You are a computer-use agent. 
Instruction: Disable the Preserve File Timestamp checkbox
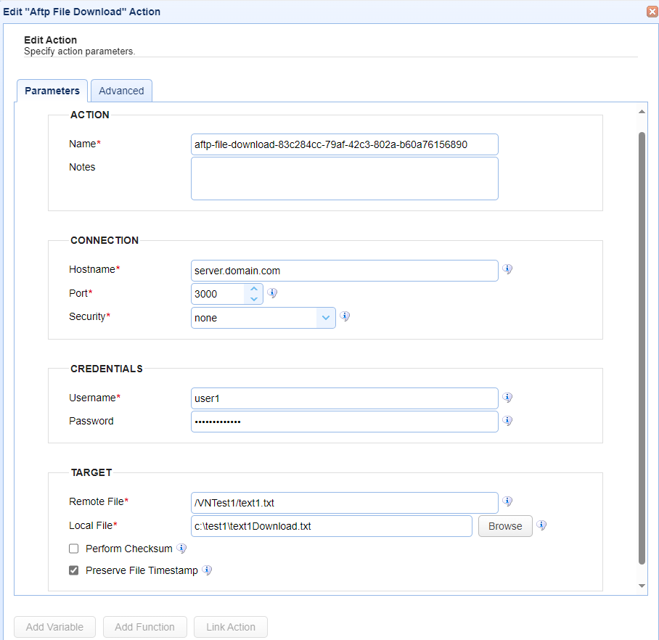pos(73,570)
